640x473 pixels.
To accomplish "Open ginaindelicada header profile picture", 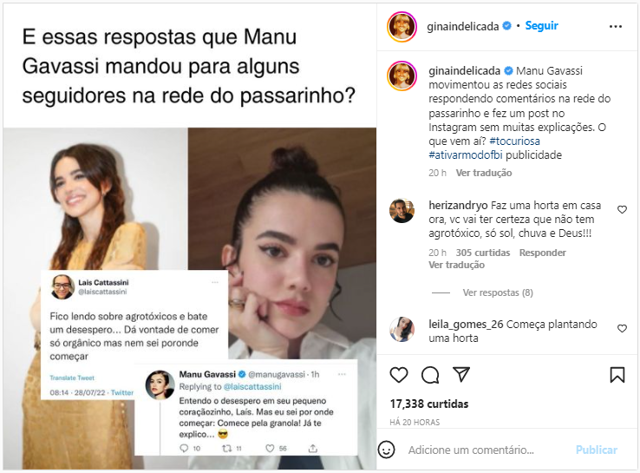I will [x=402, y=27].
